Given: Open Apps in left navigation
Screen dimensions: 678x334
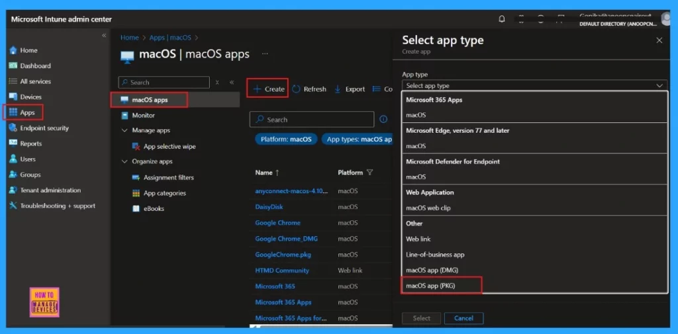Looking at the screenshot, I should (23, 112).
